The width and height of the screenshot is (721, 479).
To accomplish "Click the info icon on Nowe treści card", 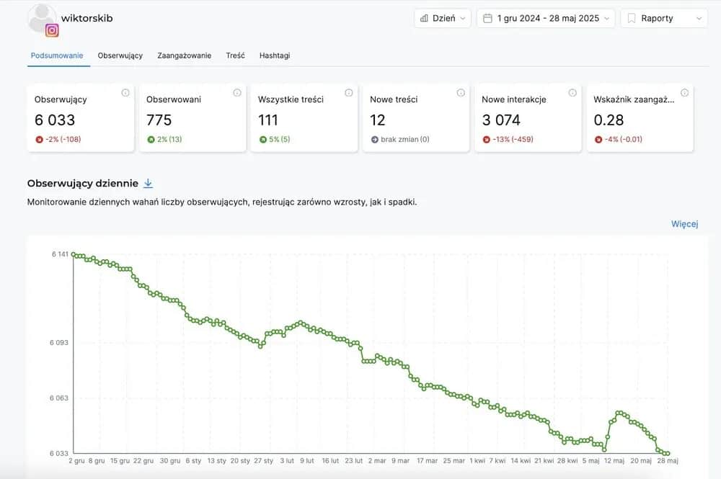I will [x=461, y=92].
